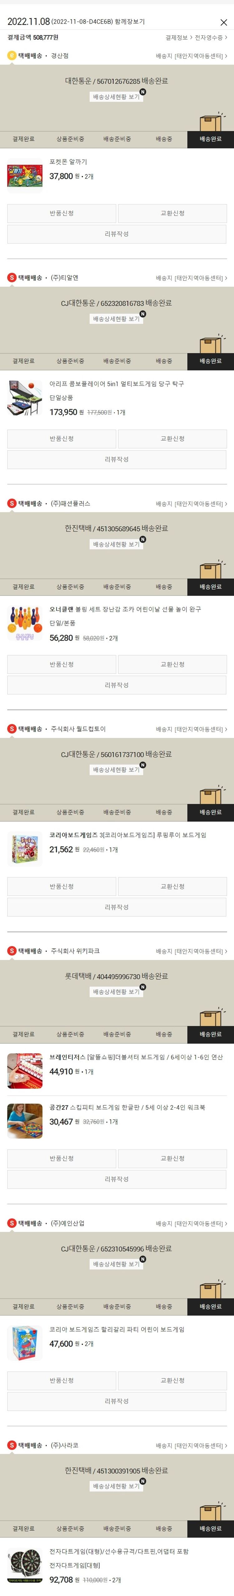Expand 배송지 태안지역아동센터 for 경산점 order

point(191,56)
